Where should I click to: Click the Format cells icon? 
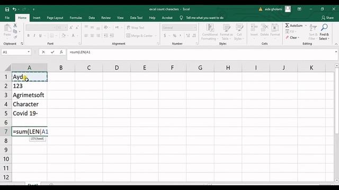275,28
